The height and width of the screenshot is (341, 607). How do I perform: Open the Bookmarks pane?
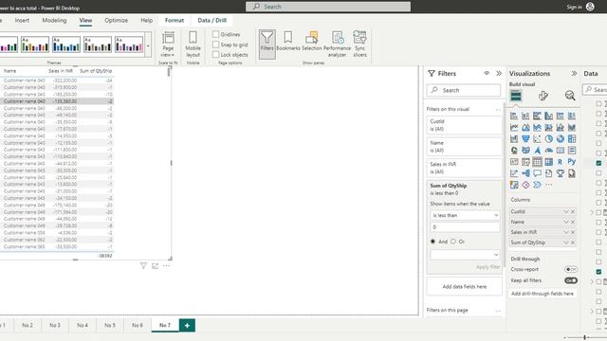point(287,41)
